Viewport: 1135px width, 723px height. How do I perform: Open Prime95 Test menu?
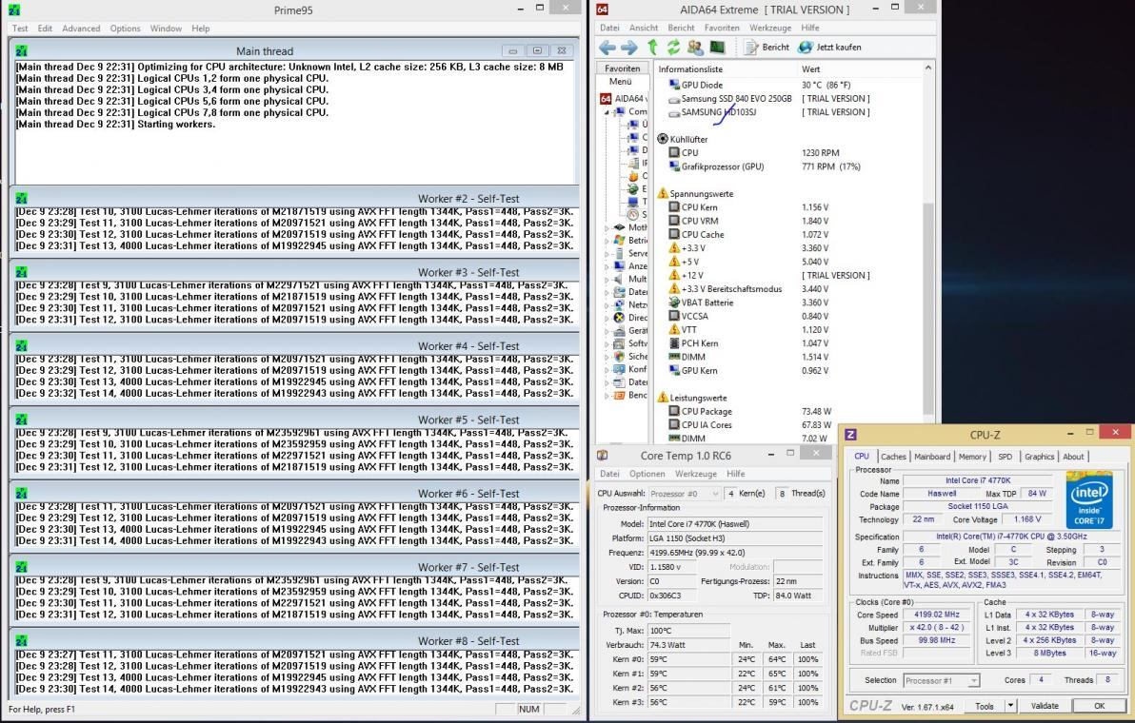tap(20, 29)
